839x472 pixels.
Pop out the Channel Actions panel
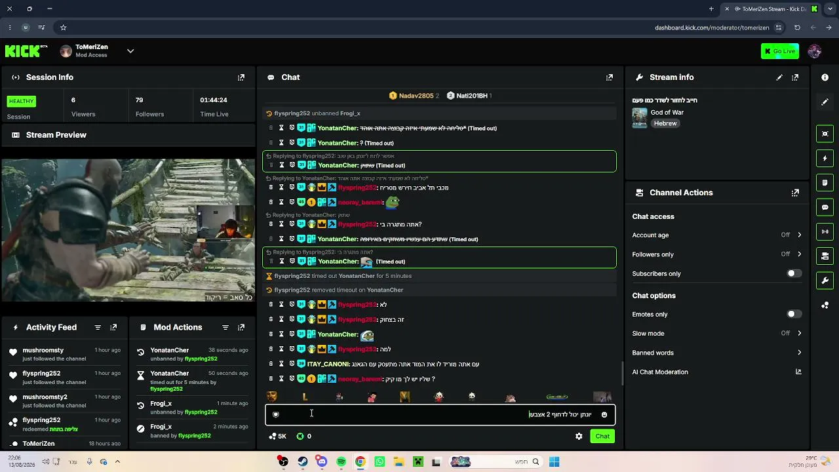795,193
